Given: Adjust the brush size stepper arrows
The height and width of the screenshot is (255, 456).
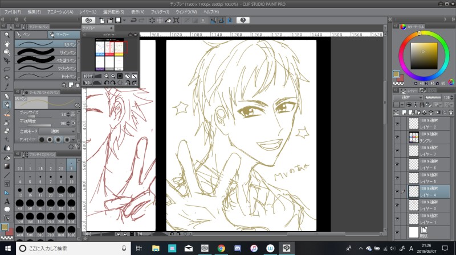Looking at the screenshot, I should point(68,115).
